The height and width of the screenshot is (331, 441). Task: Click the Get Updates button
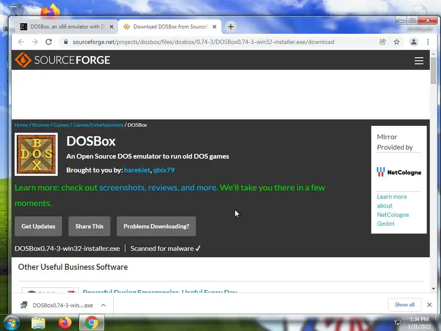click(x=38, y=226)
